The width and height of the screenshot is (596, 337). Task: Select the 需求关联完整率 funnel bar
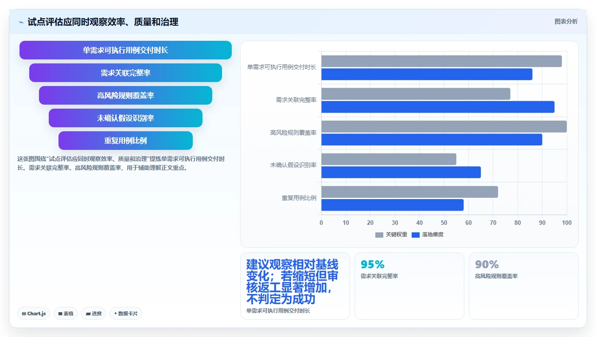[x=125, y=73]
